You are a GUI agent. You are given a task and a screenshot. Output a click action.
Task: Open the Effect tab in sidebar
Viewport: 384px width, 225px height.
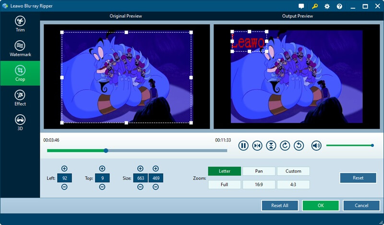click(20, 98)
